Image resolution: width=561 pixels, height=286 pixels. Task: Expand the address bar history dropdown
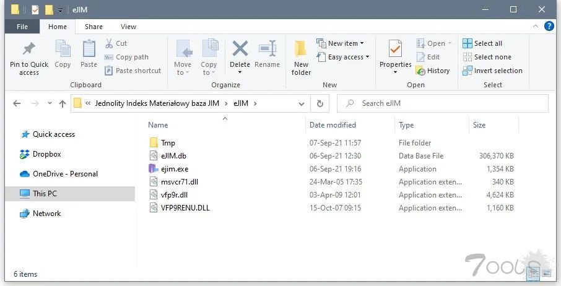(301, 103)
